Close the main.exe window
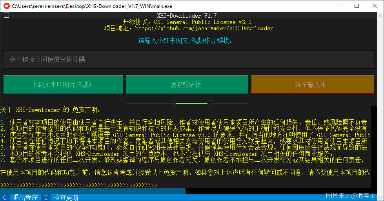The width and height of the screenshot is (384, 201). tap(375, 6)
